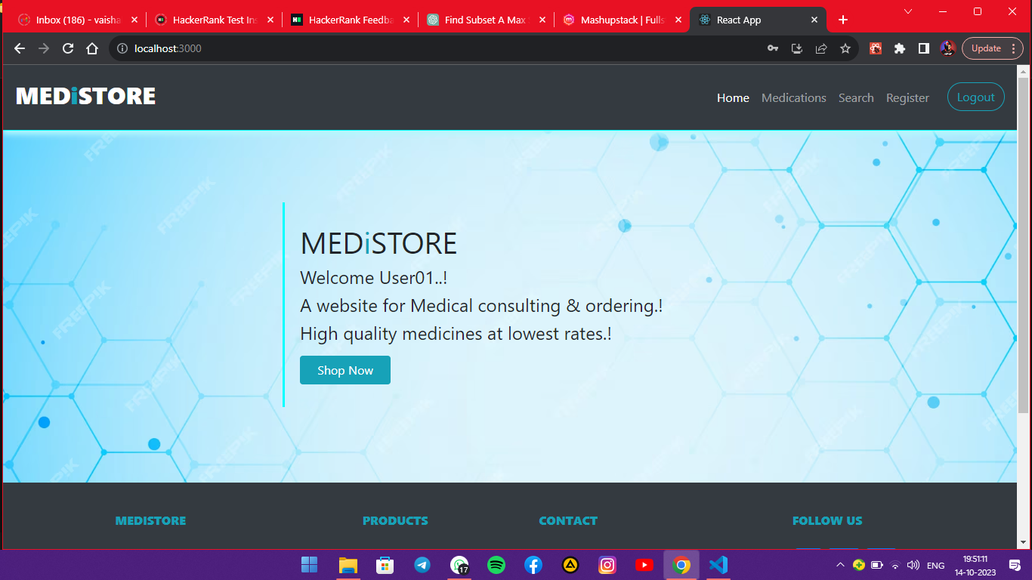The height and width of the screenshot is (580, 1032).
Task: Click the Logout button
Action: (x=975, y=97)
